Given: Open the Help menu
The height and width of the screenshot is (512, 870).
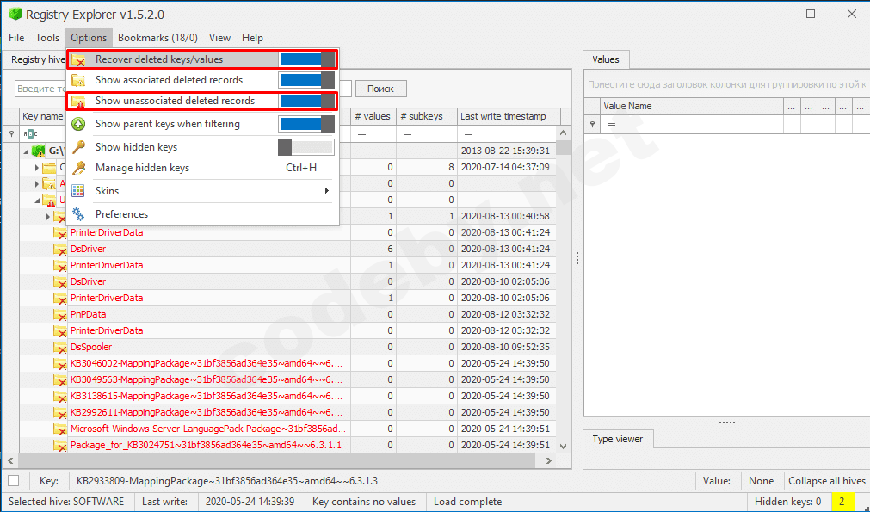Looking at the screenshot, I should coord(252,38).
